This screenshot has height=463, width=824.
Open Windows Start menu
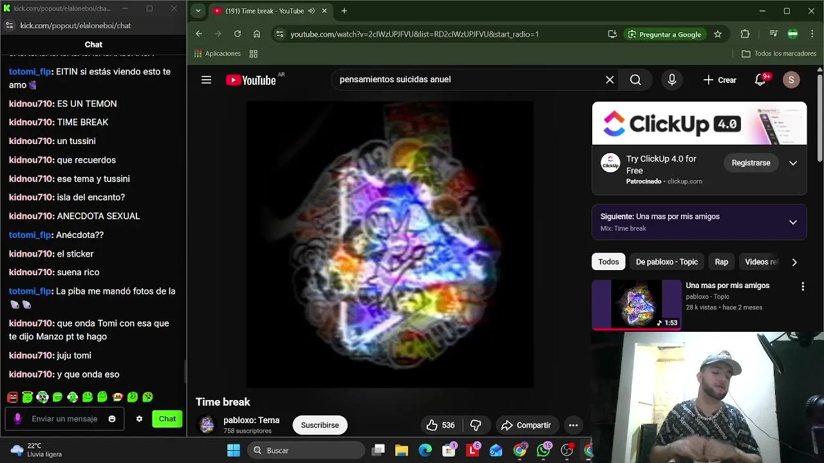click(234, 450)
